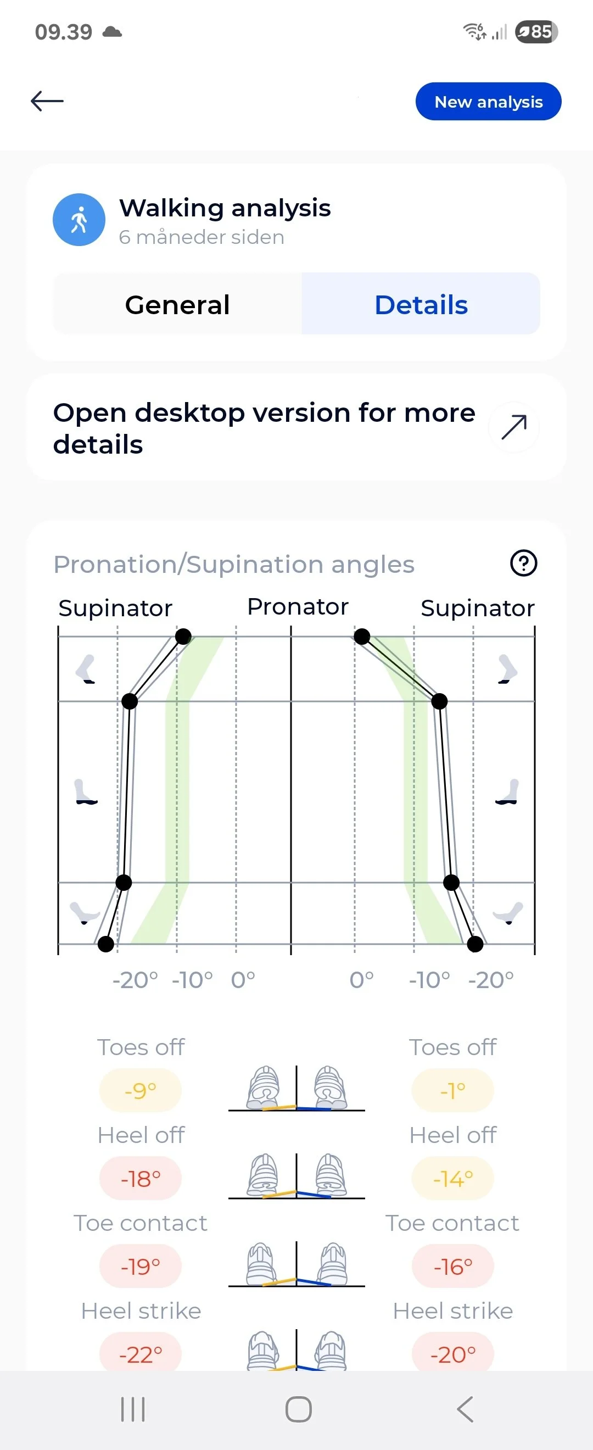Tap right foot heel-strike icon in chart
593x1450 pixels.
507,913
